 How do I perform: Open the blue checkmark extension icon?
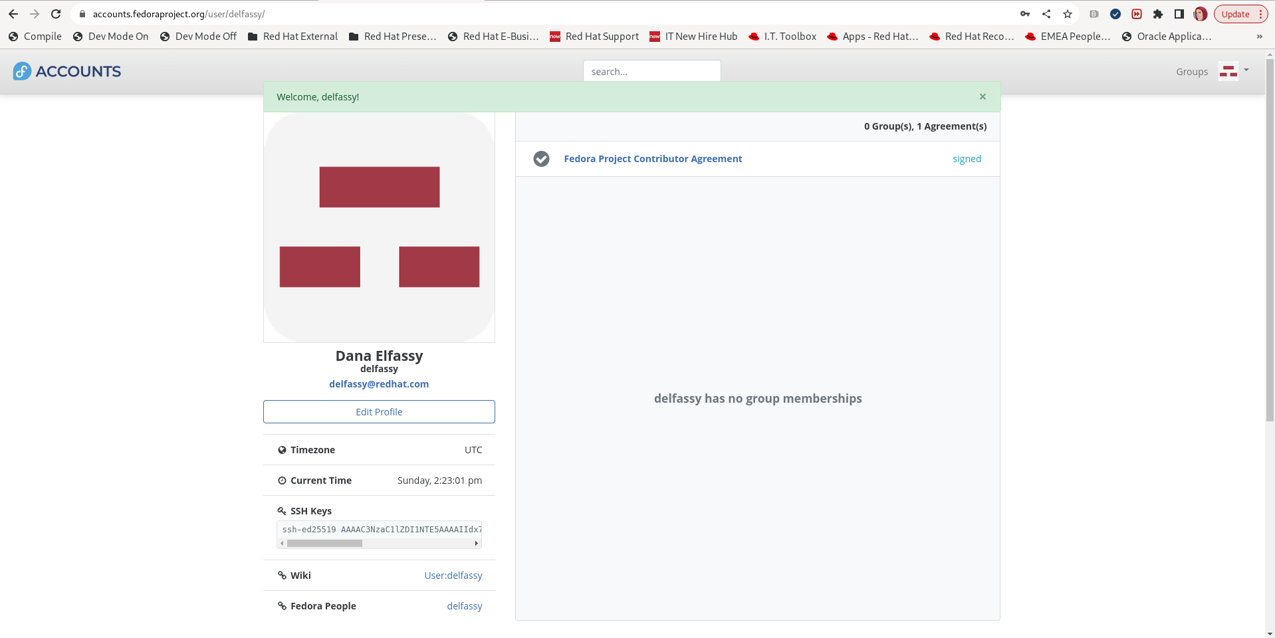[1115, 14]
